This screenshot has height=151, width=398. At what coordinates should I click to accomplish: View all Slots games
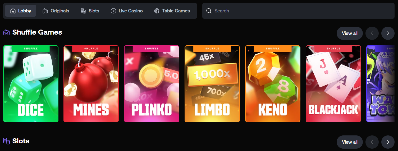tap(350, 142)
